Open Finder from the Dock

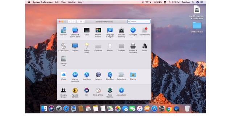(x=44, y=109)
